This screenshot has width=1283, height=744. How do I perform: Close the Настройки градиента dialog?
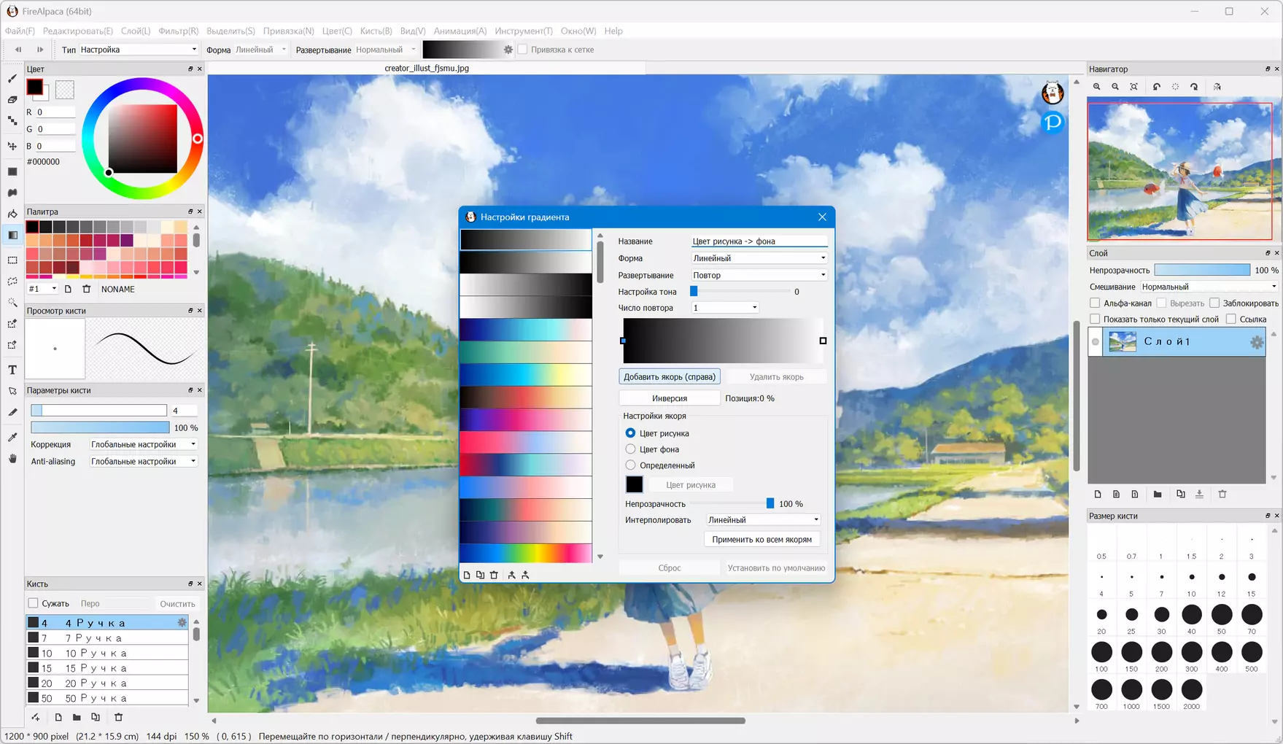(x=822, y=217)
